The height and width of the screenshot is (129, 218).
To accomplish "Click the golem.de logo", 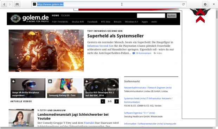I will (30, 19).
